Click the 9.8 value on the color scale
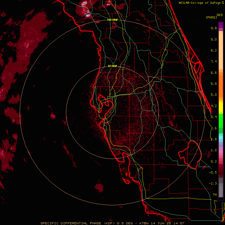The height and width of the screenshot is (225, 225). point(214,28)
